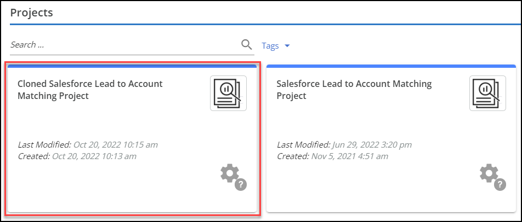Viewport: 522px width, 222px height.
Task: Click the Projects heading
Action: pyautogui.click(x=32, y=13)
